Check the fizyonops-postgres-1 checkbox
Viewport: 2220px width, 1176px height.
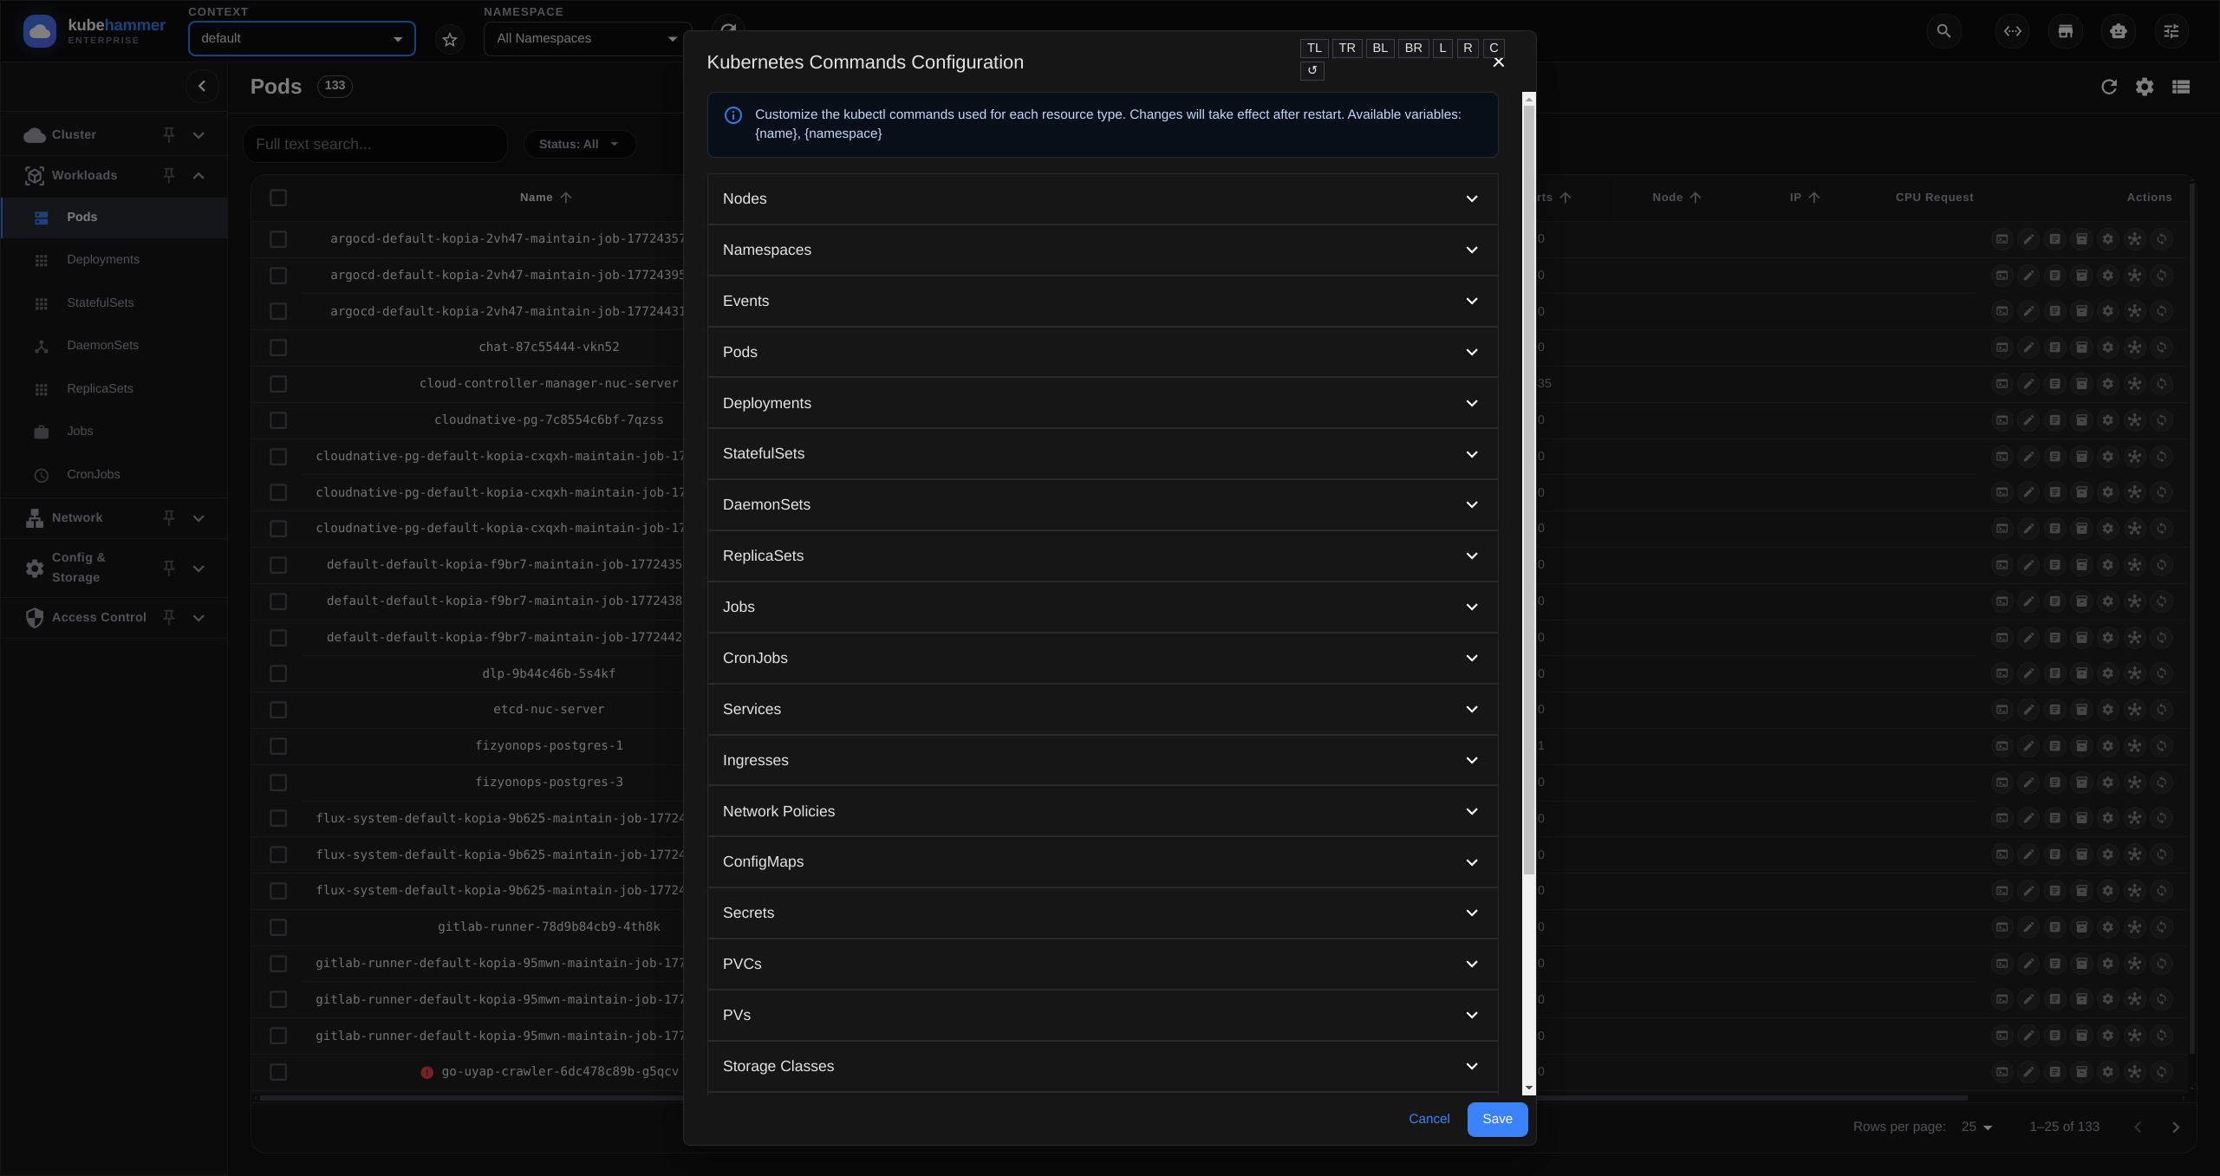[x=278, y=746]
